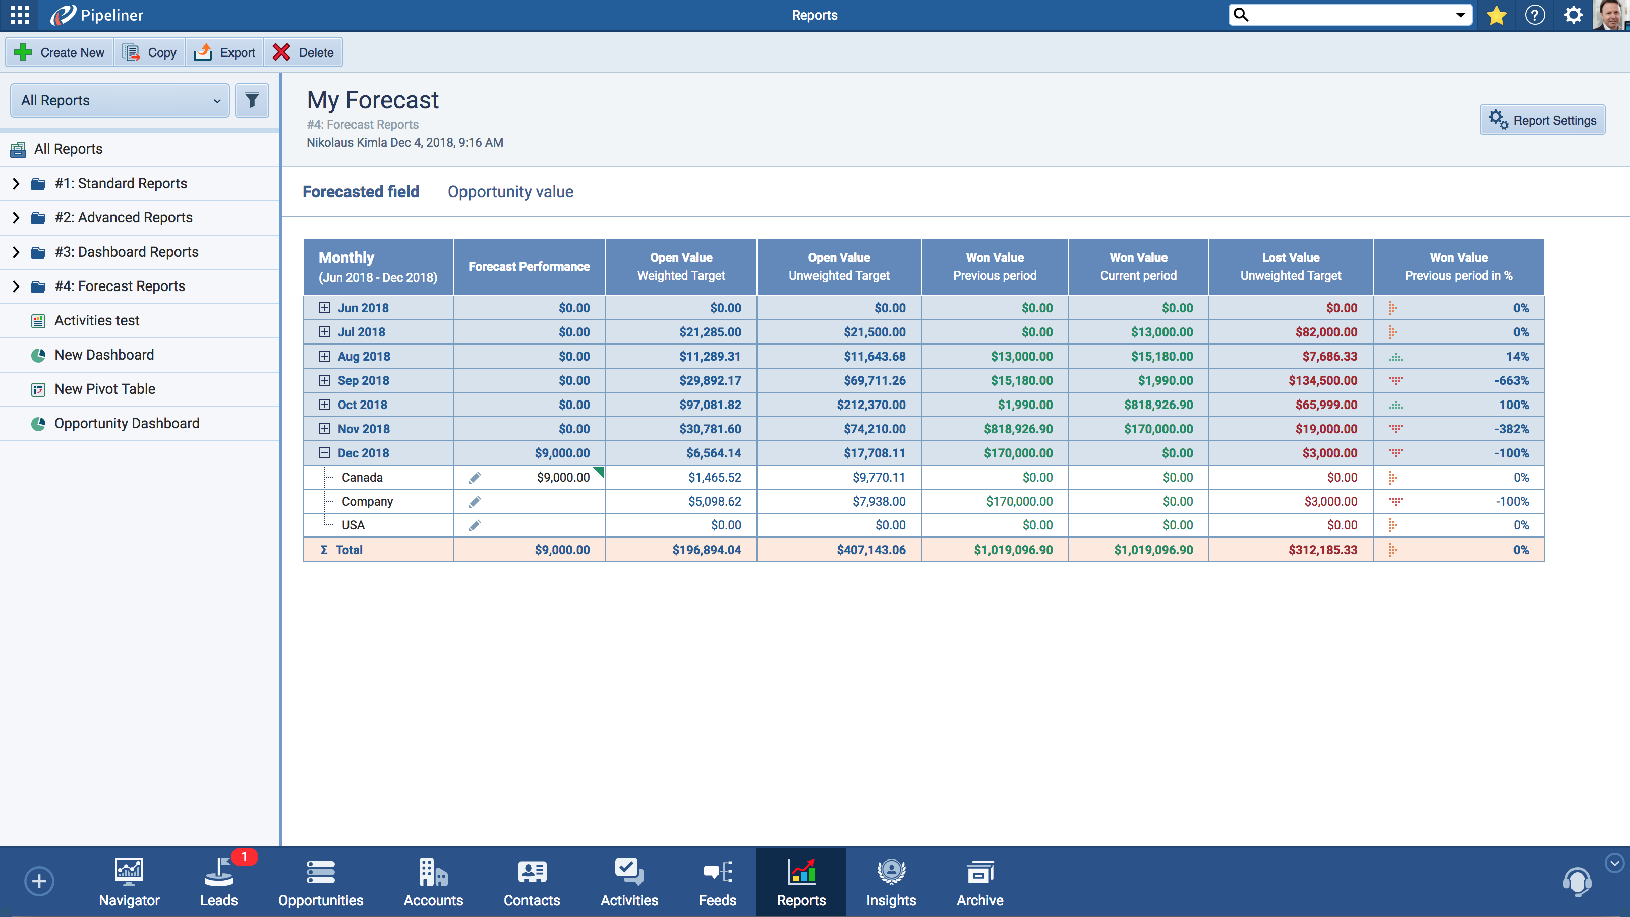Open Opportunity Dashboard report
This screenshot has width=1630, height=917.
(x=127, y=423)
